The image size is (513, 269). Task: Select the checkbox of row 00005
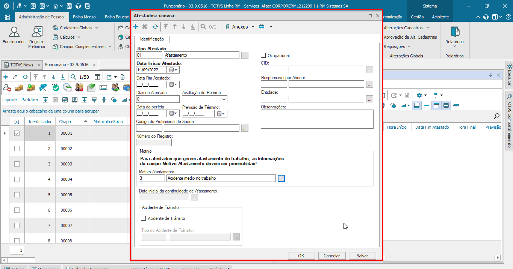(x=17, y=195)
